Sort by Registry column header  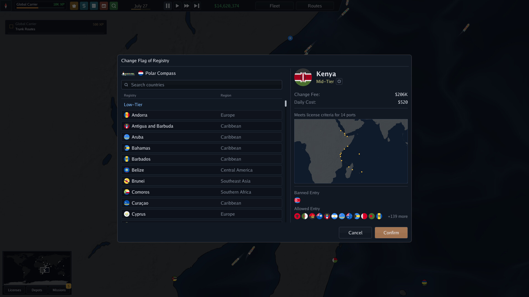pyautogui.click(x=130, y=95)
